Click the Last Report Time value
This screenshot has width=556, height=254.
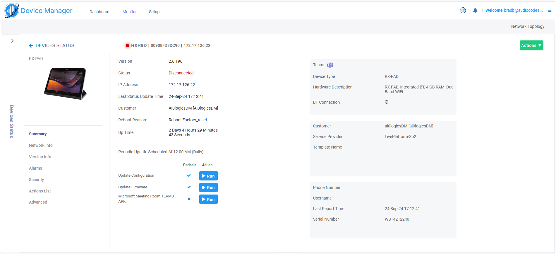click(402, 209)
